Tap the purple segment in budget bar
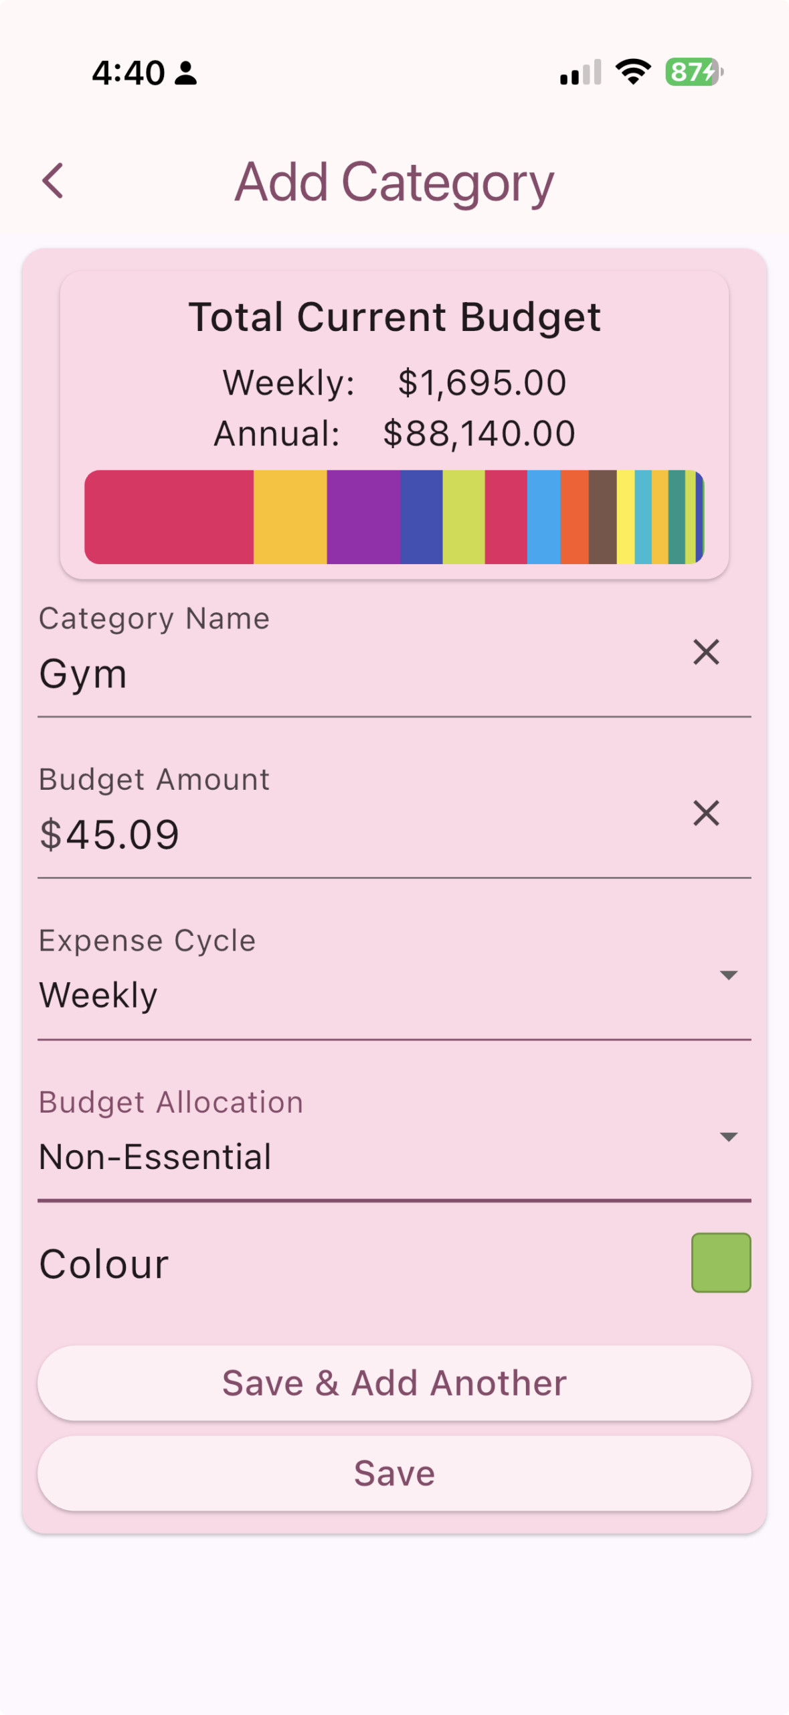 (x=363, y=517)
